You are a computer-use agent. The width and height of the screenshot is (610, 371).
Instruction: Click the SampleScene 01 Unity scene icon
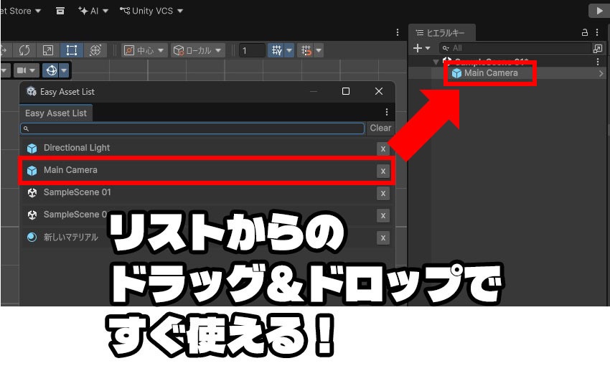pyautogui.click(x=32, y=193)
